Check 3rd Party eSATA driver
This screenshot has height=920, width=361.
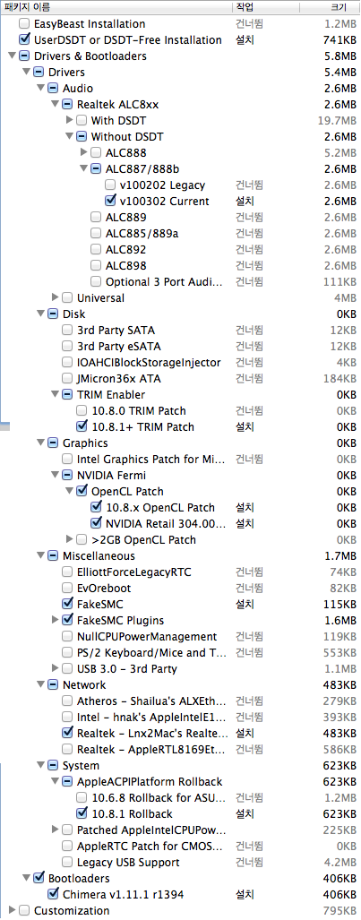(x=67, y=346)
